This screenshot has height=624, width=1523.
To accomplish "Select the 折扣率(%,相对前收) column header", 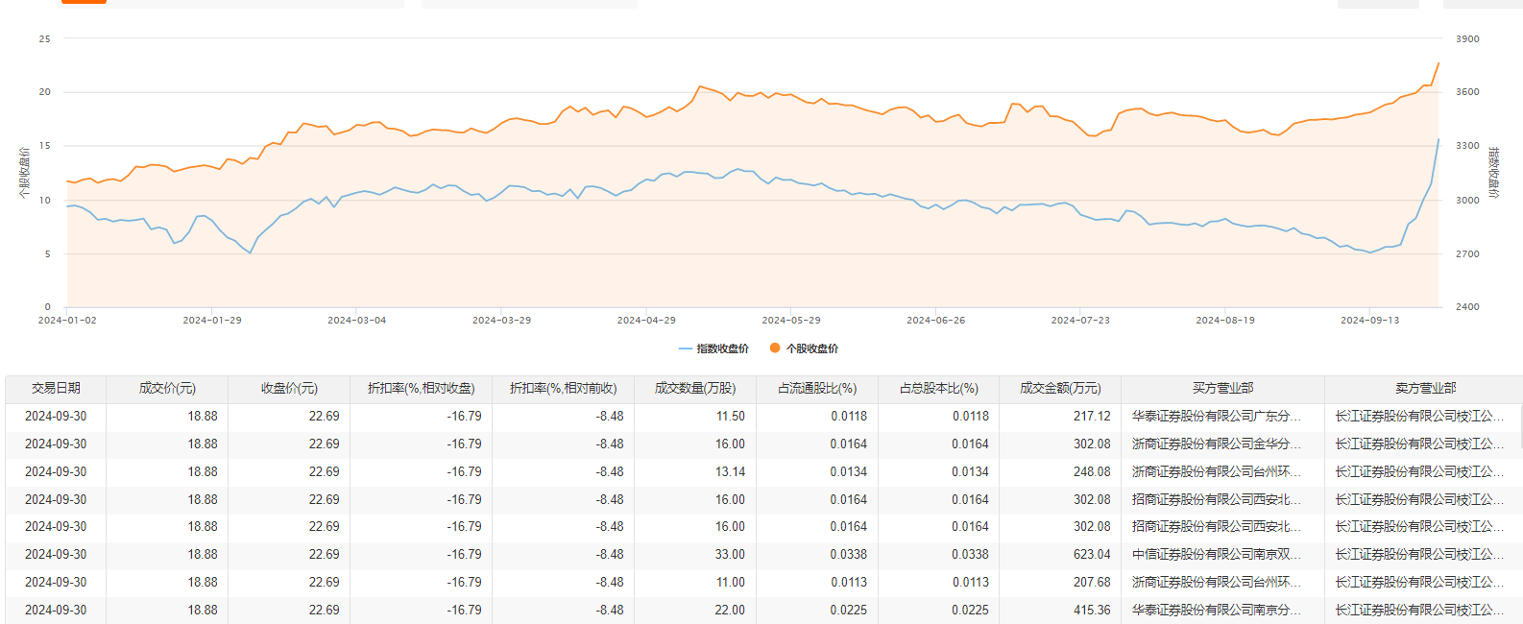I will (x=563, y=388).
